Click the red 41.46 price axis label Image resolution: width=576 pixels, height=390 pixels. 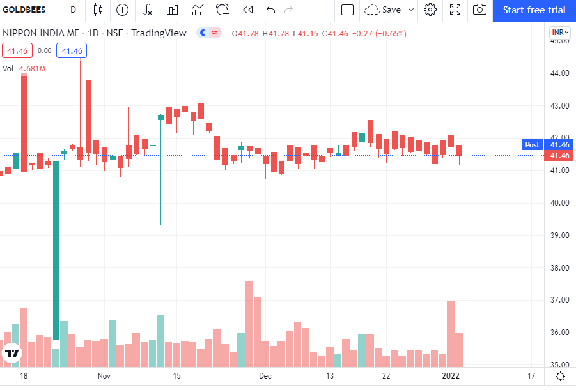(559, 156)
